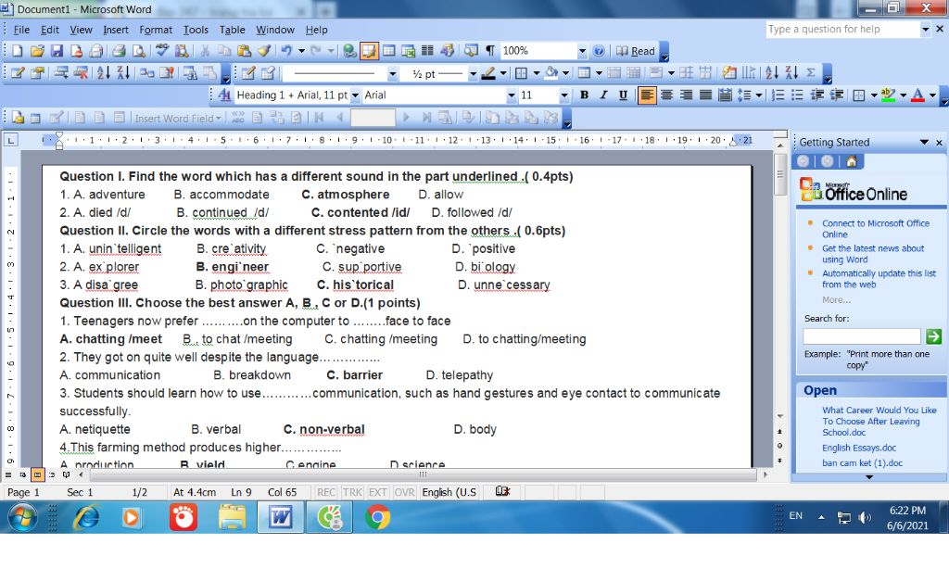This screenshot has width=949, height=569.
Task: Select the table Eraser tool
Action: click(268, 73)
